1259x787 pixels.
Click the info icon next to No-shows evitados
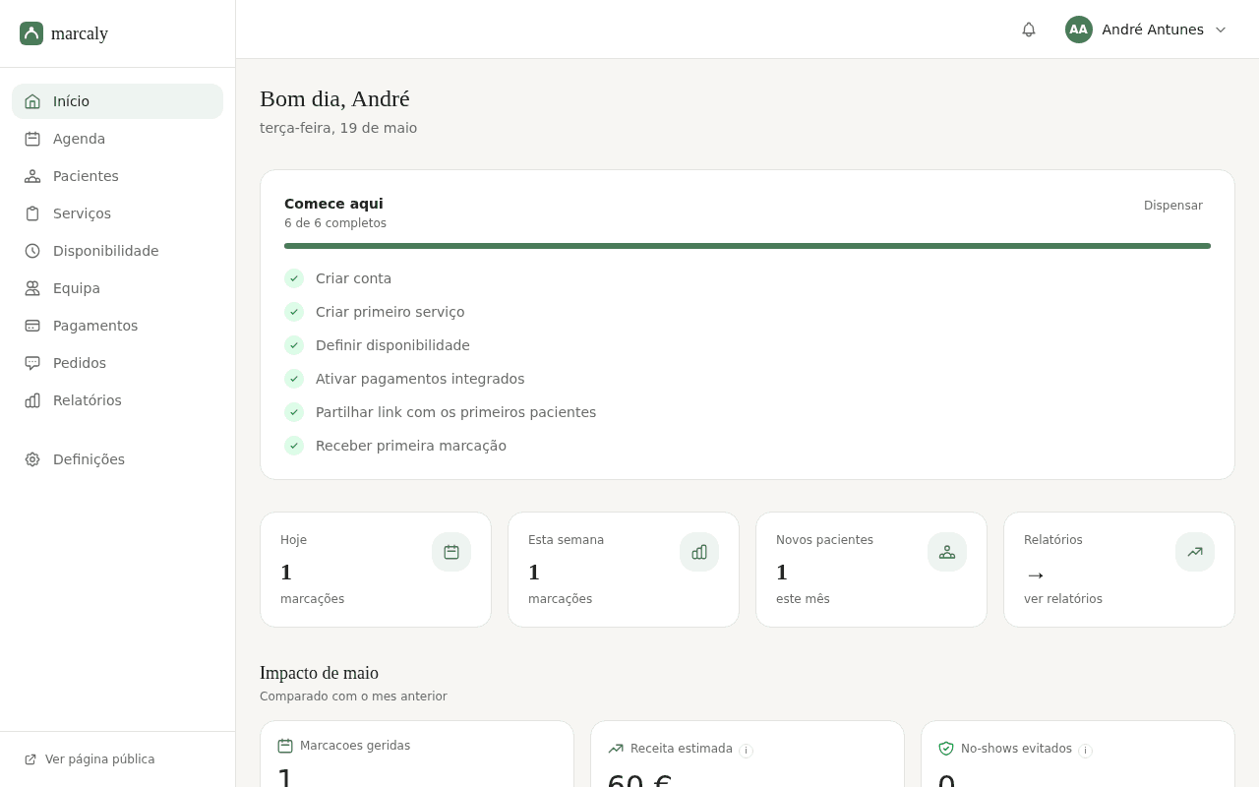(x=1085, y=751)
